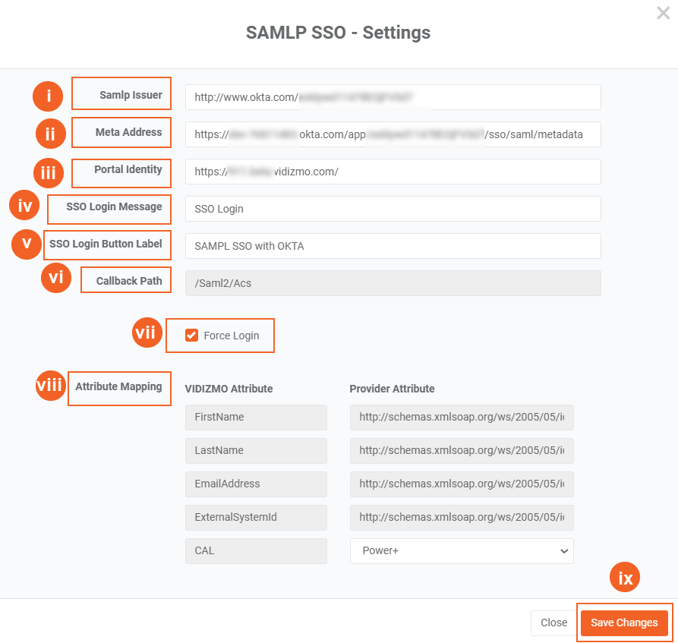This screenshot has height=643, width=678.
Task: Toggle the Force Login checkbox
Action: [192, 336]
